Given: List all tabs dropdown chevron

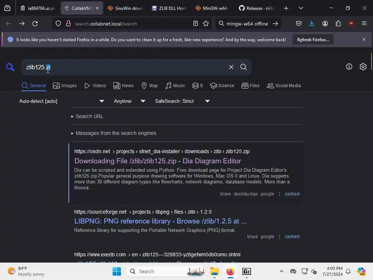Looking at the screenshot, I should tap(301, 8).
